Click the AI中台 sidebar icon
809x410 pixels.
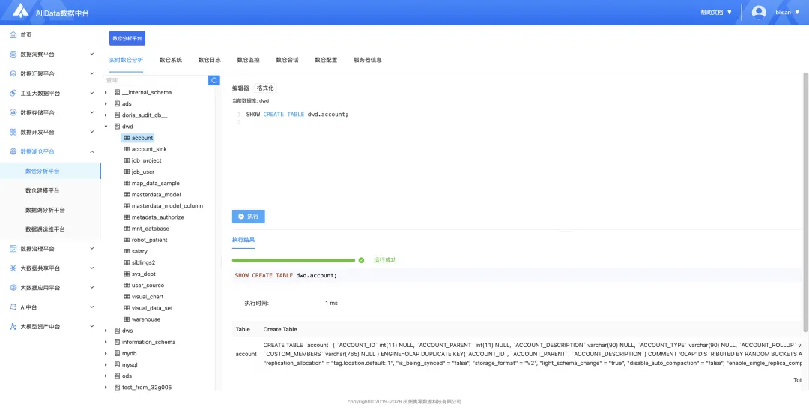pyautogui.click(x=13, y=307)
